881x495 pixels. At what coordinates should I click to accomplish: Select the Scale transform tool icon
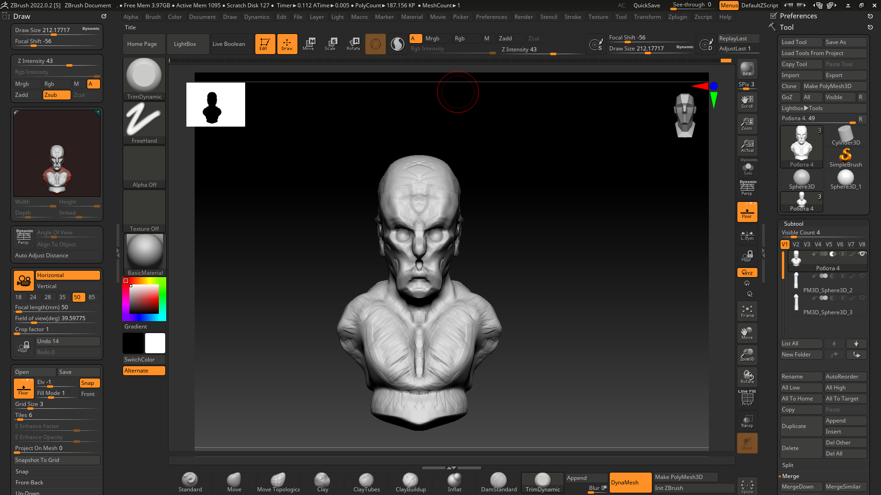point(331,44)
